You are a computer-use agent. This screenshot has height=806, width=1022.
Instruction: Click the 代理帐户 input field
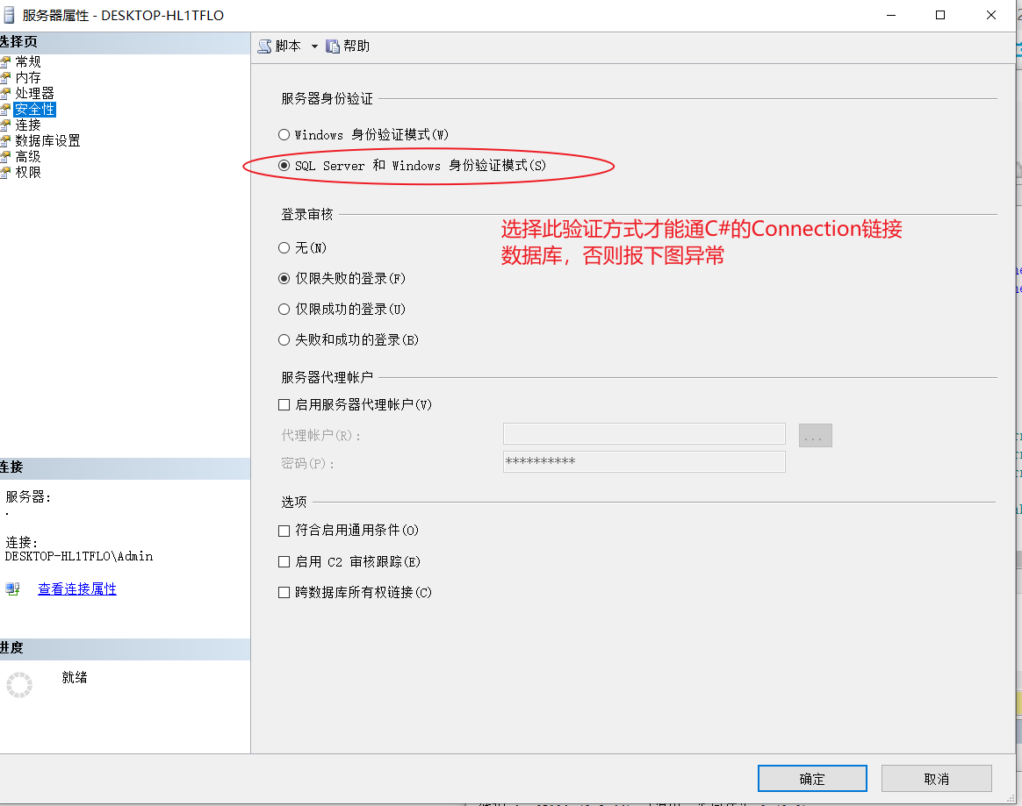coord(644,433)
